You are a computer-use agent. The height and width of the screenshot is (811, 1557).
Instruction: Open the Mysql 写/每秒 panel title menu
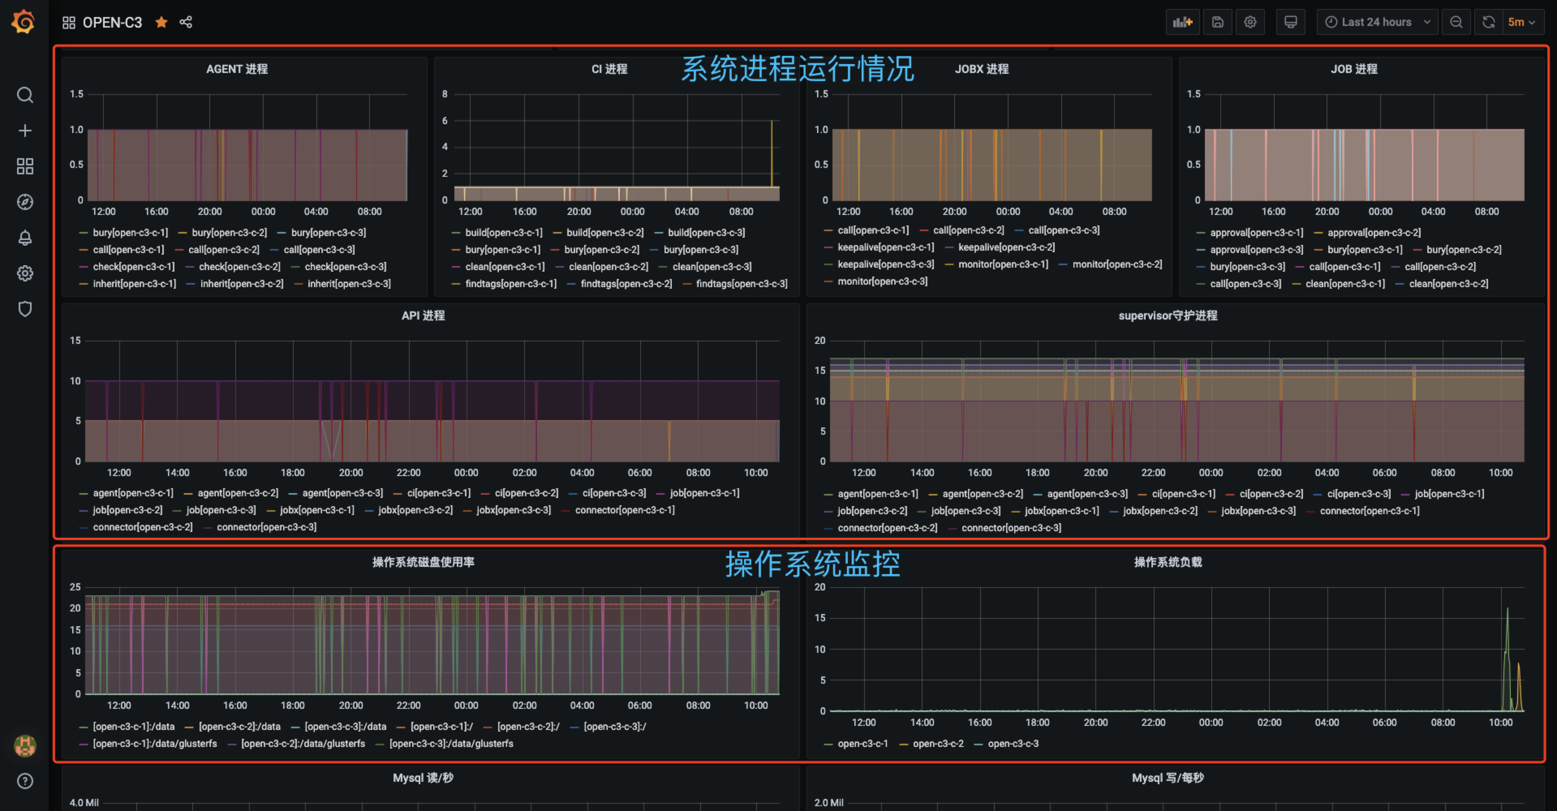pos(1168,778)
